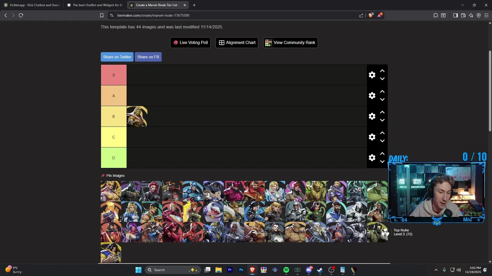Open Leo AI sparkle icon
492x276 pixels.
click(471, 15)
